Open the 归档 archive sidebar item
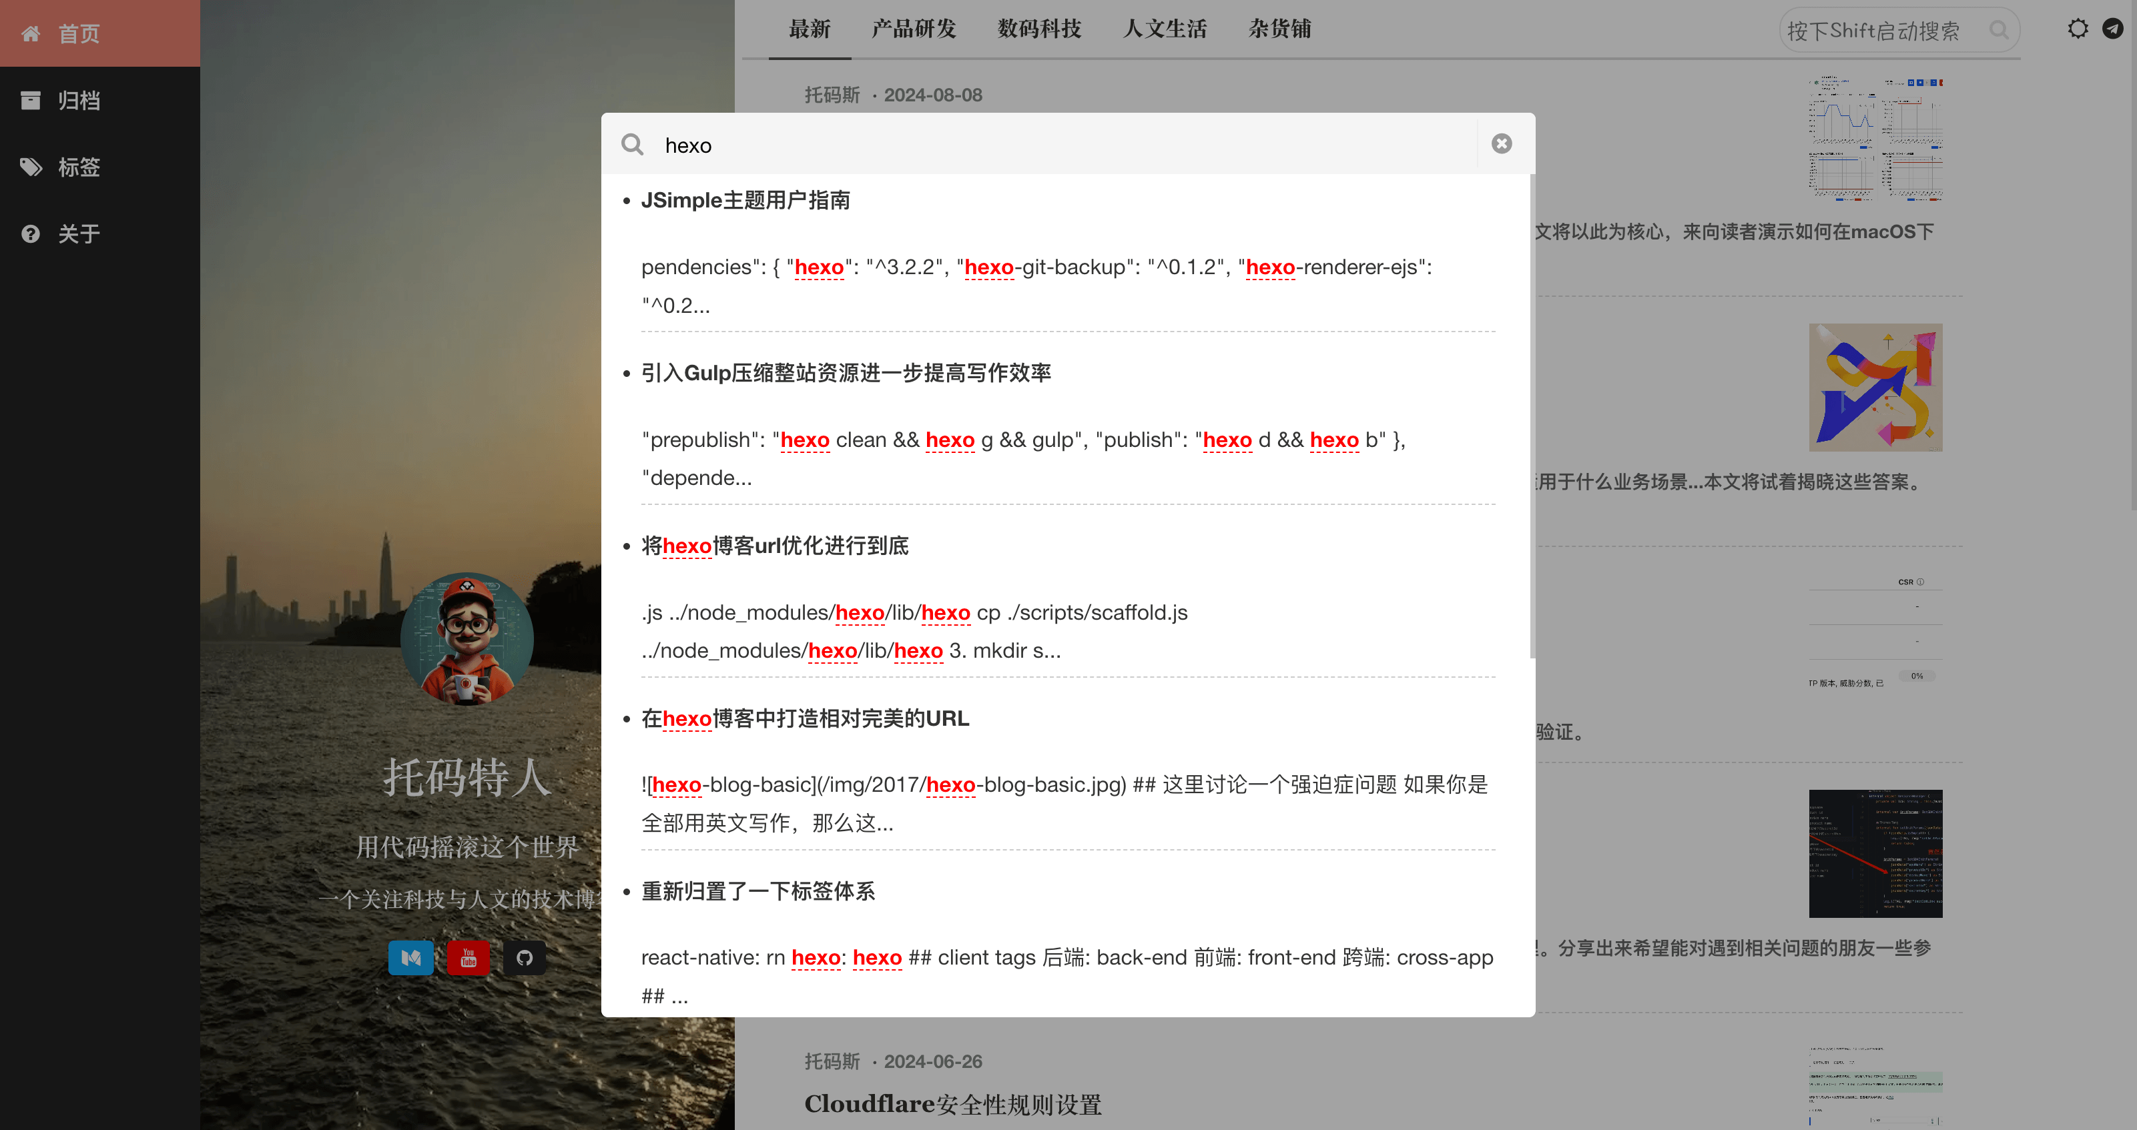This screenshot has height=1130, width=2137. click(99, 100)
